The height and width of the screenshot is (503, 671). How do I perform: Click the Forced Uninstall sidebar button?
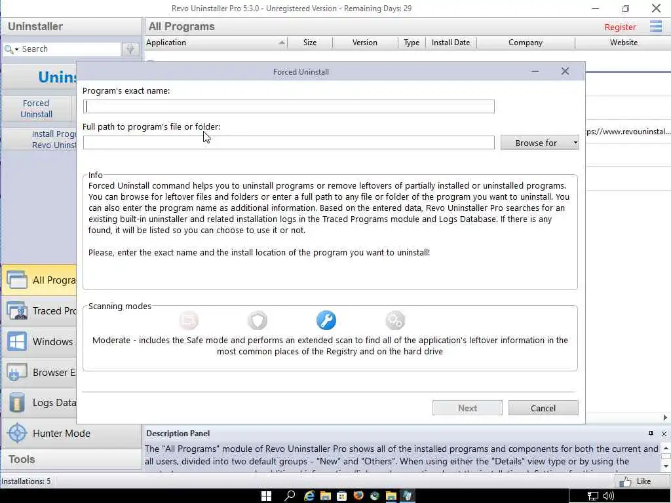37,109
